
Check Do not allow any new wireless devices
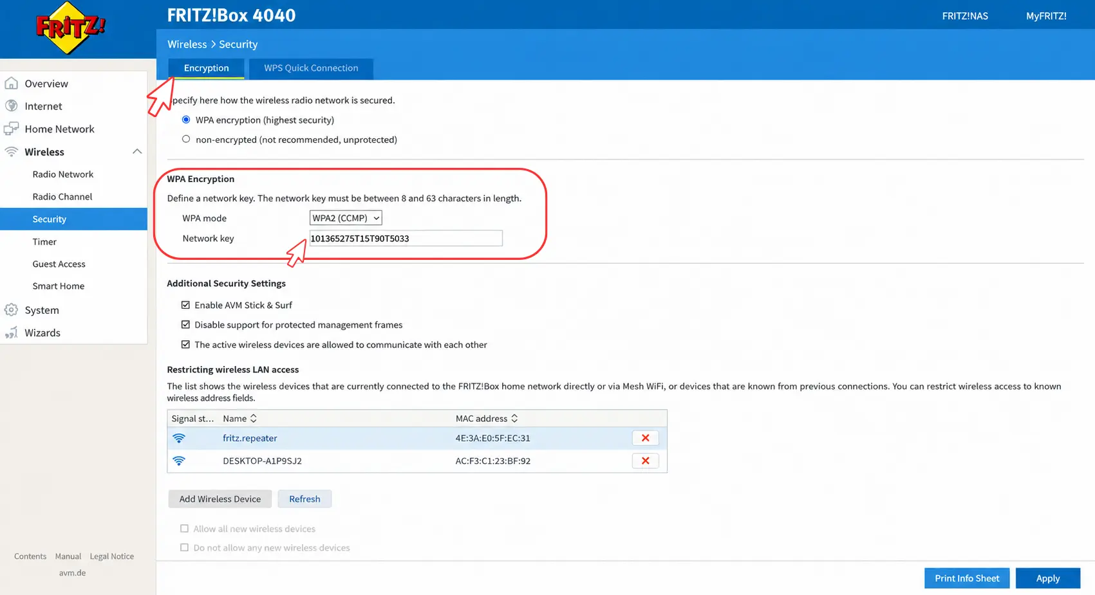[x=184, y=548]
